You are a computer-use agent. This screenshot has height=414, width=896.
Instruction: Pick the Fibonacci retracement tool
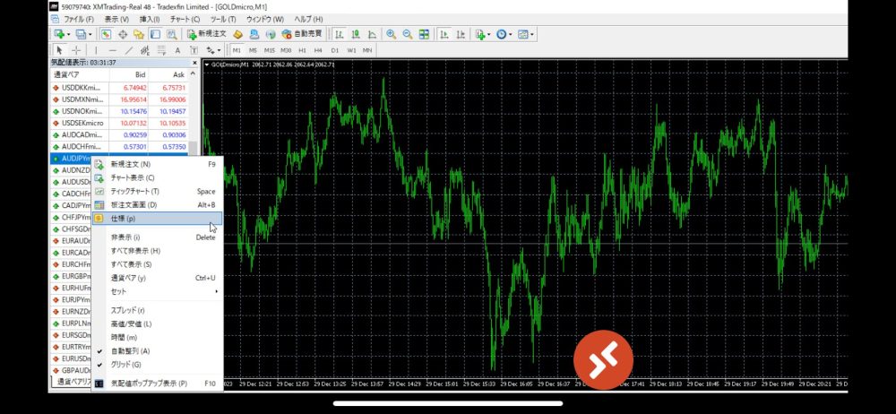[x=161, y=50]
